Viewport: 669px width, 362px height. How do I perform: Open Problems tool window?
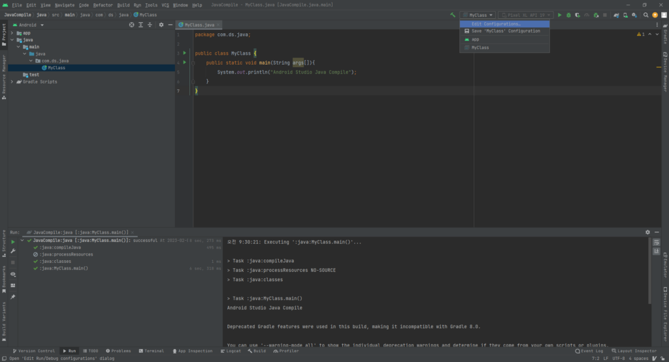118,351
